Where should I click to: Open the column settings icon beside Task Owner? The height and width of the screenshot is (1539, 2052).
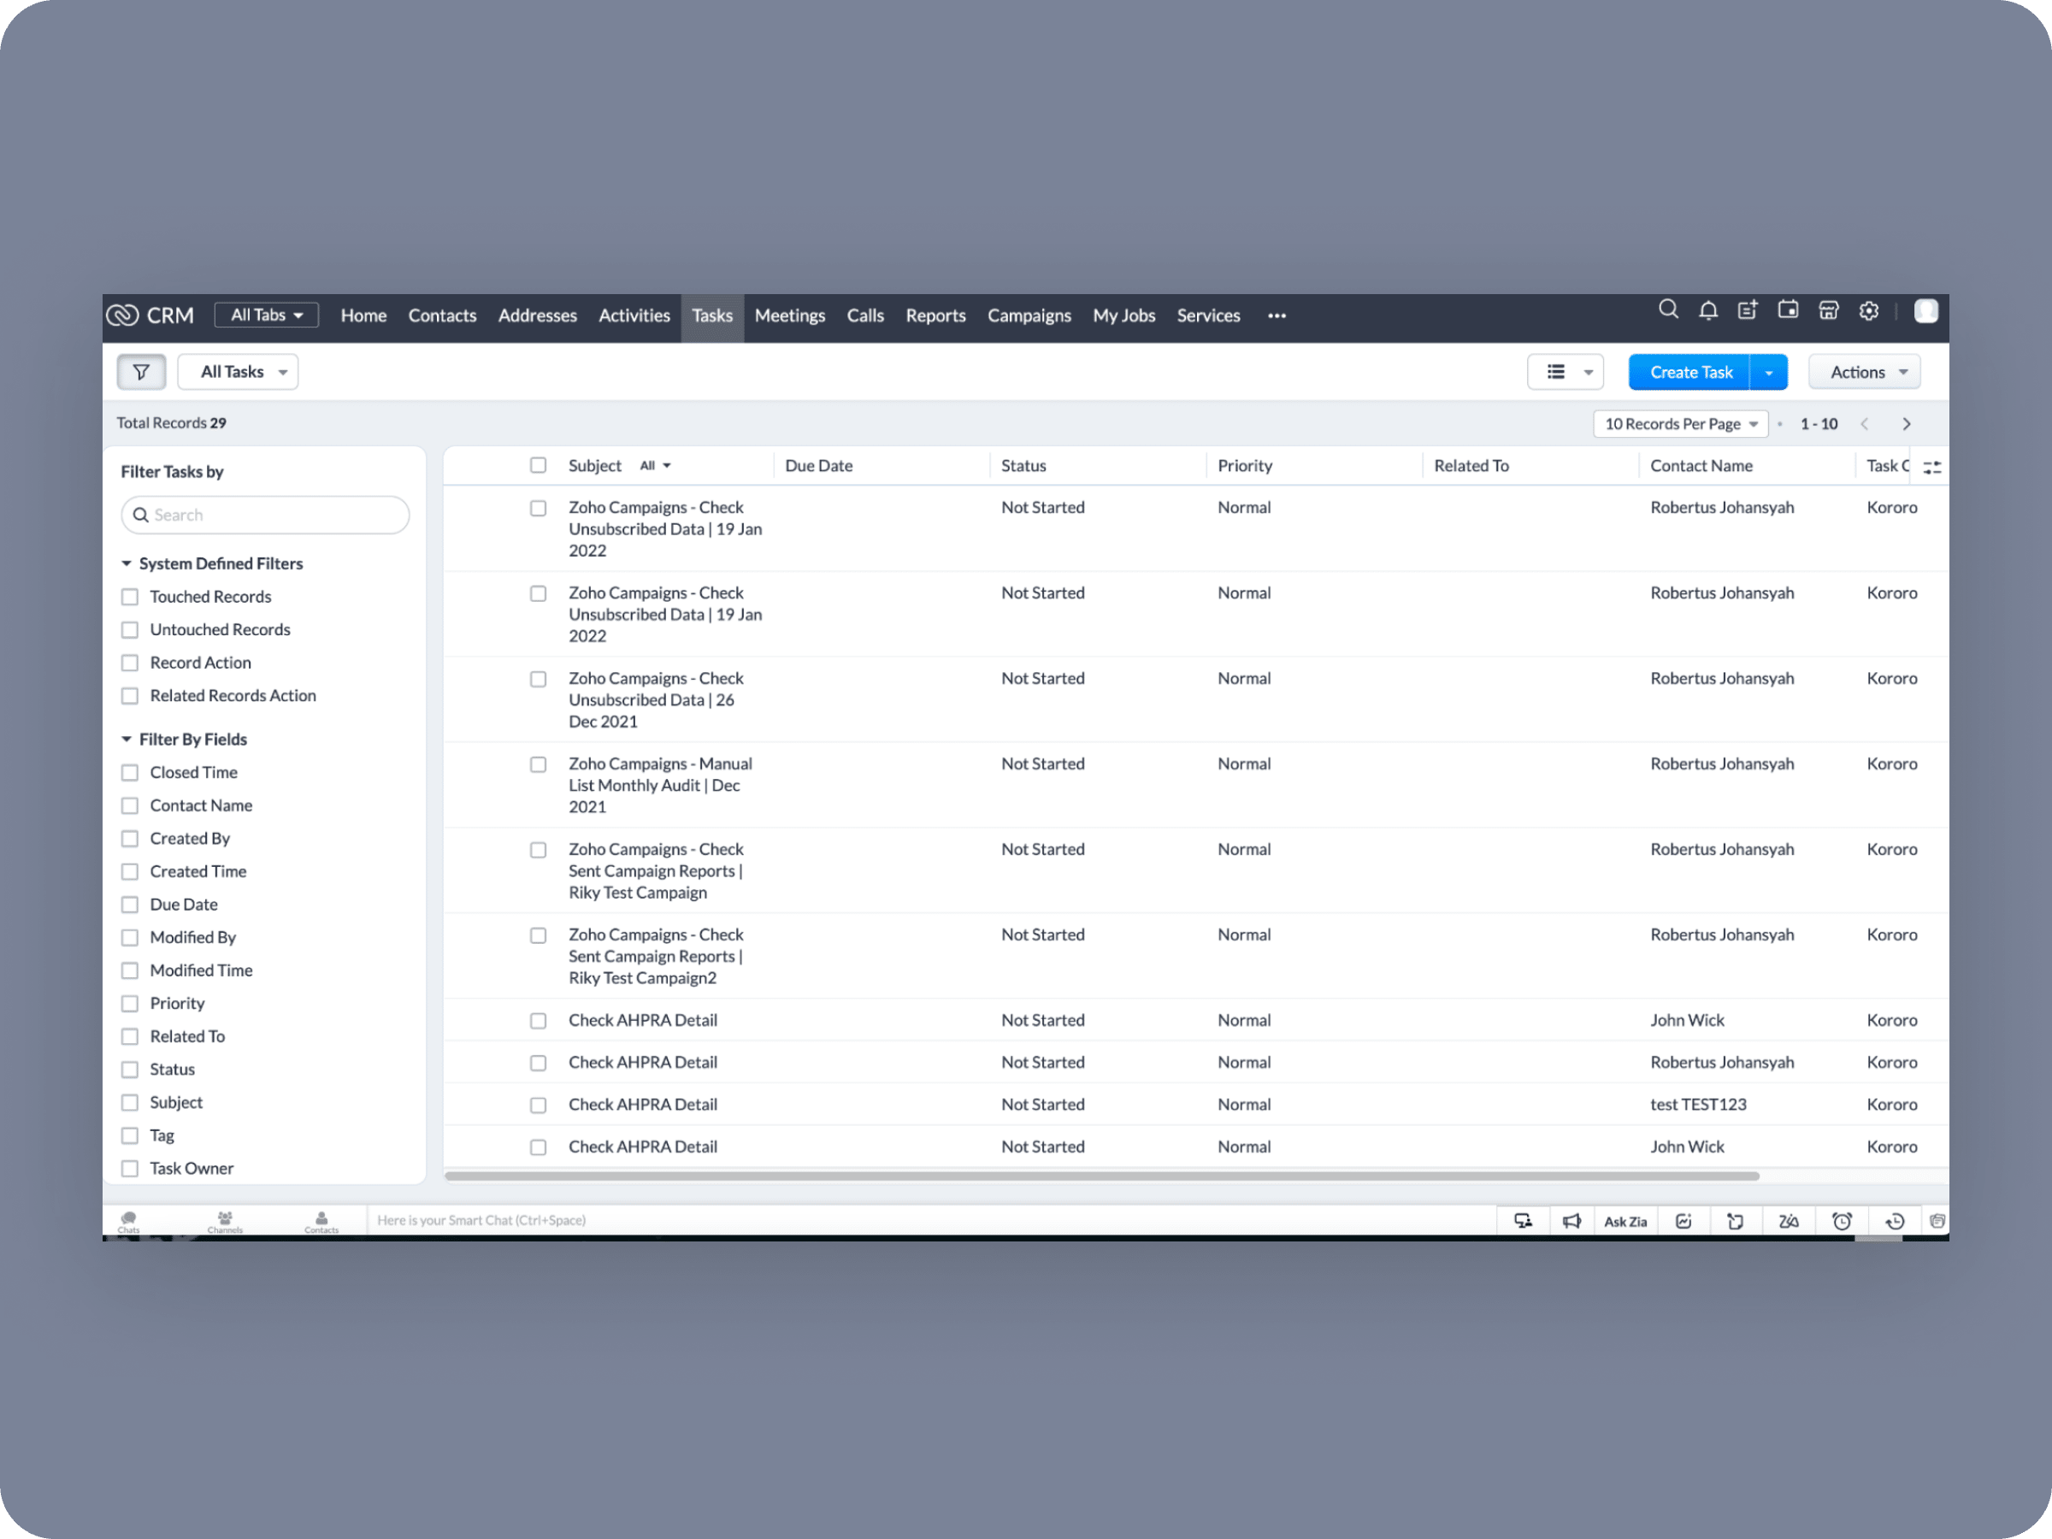(1932, 467)
